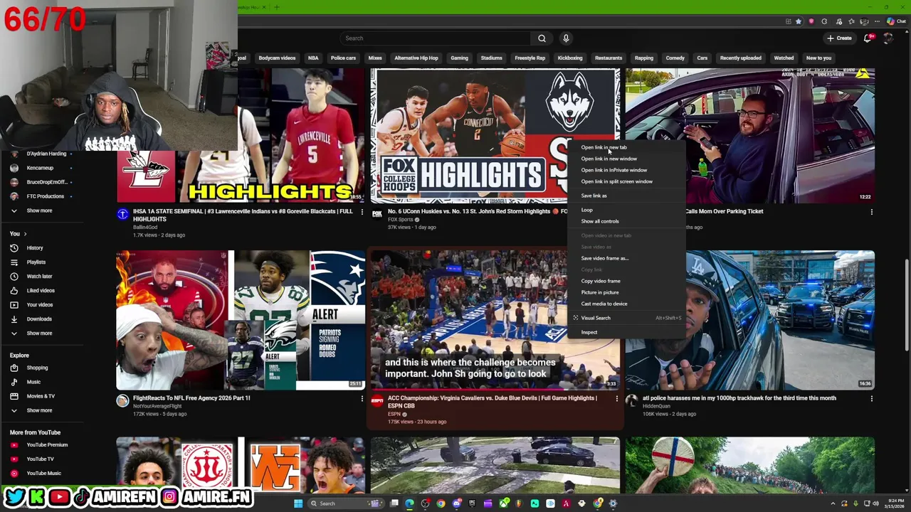Image resolution: width=911 pixels, height=512 pixels.
Task: Open Microsoft Edge from the taskbar
Action: click(409, 503)
